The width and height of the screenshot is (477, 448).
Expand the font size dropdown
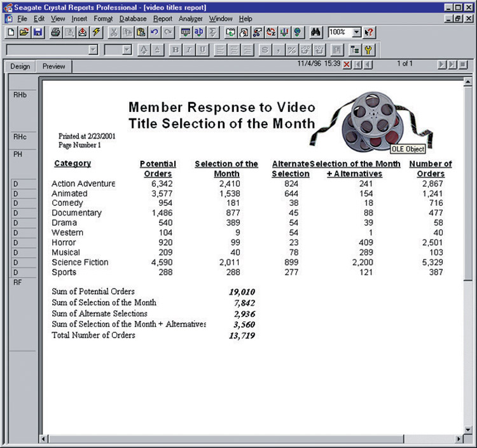(127, 50)
